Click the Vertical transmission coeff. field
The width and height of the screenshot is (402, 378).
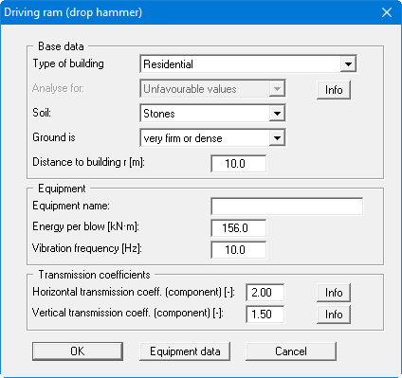click(265, 315)
